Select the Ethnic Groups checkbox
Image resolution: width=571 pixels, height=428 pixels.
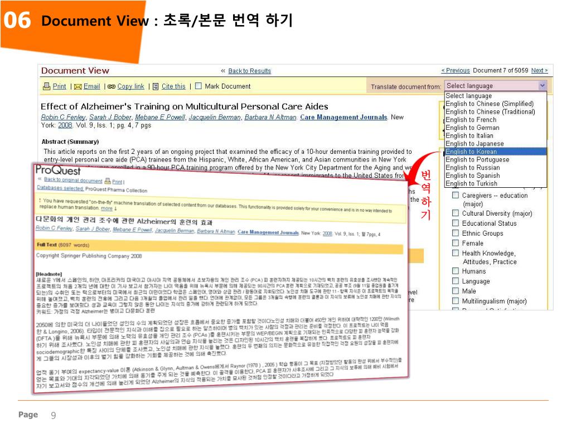point(455,233)
